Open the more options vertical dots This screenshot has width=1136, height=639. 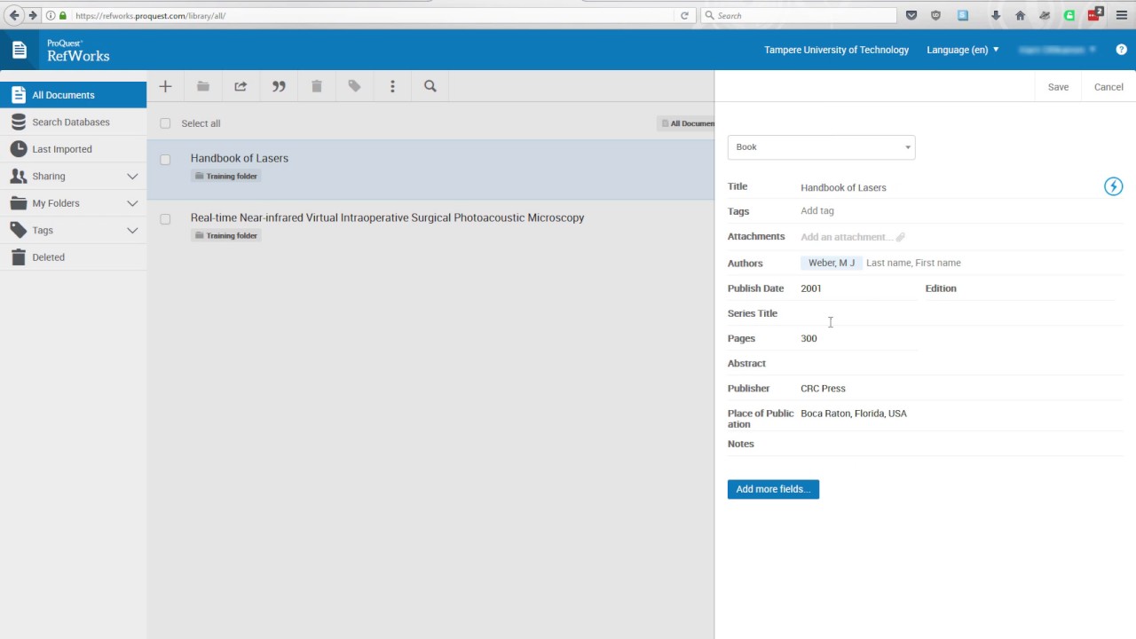click(392, 87)
